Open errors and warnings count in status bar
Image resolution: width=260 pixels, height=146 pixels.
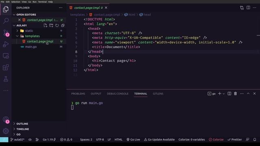(66, 140)
